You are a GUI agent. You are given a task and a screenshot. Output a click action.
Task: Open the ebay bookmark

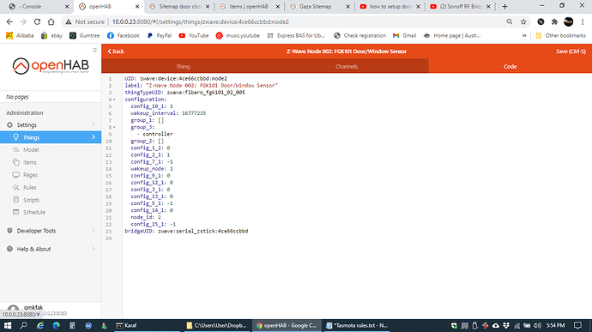point(51,35)
